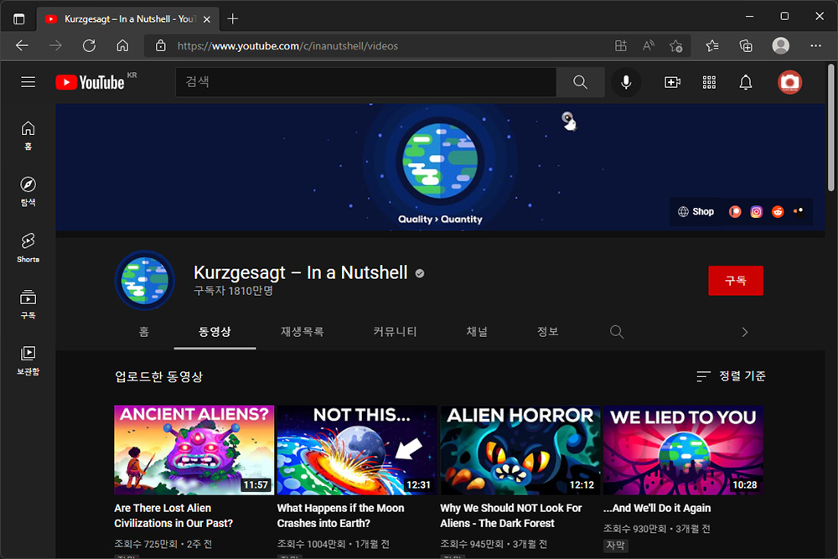The height and width of the screenshot is (559, 838).
Task: Open 'Are There Lost Alien Civilizations' title
Action: (173, 515)
